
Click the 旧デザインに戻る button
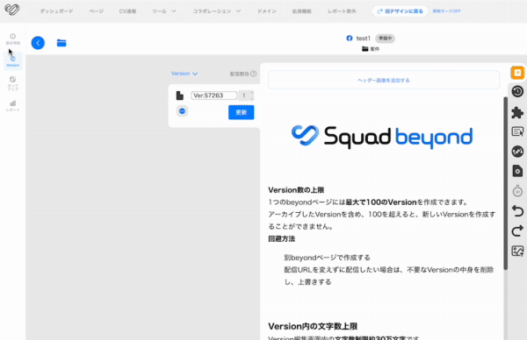tap(400, 11)
